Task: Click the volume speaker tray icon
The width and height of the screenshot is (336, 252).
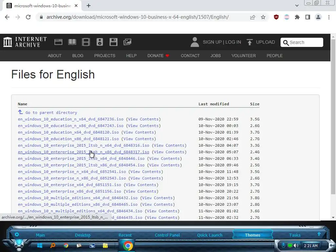Action: (296, 245)
